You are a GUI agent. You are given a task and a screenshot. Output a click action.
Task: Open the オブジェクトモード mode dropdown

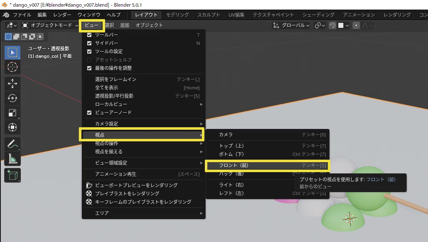tap(50, 25)
